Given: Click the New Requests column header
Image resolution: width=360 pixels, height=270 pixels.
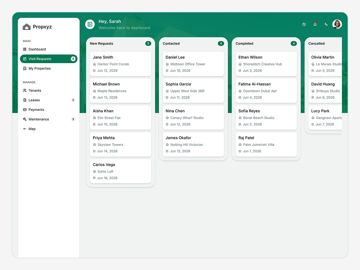Looking at the screenshot, I should tap(102, 43).
